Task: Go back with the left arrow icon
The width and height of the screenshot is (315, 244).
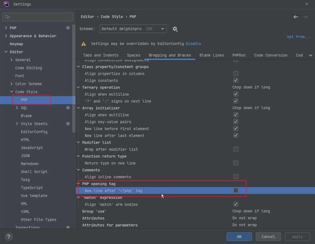Action: tap(296, 17)
